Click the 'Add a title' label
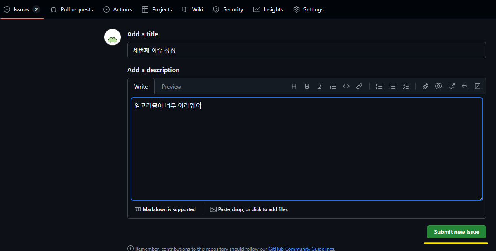Viewport: 496px width, 251px height. (143, 34)
